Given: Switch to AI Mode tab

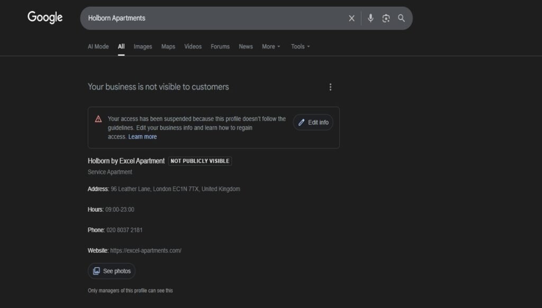Looking at the screenshot, I should (x=98, y=47).
